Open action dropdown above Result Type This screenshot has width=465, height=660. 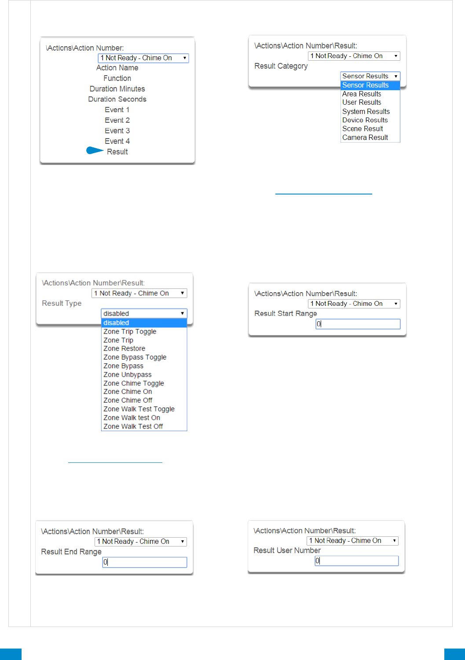pos(139,293)
